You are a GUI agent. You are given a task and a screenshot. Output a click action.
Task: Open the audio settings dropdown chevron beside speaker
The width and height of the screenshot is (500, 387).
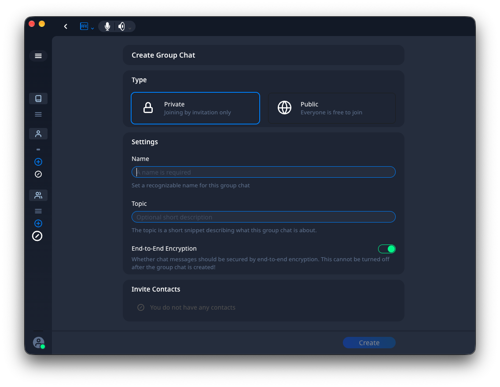click(x=130, y=28)
